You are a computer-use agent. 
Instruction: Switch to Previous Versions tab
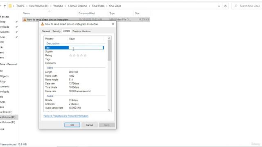tap(81, 31)
